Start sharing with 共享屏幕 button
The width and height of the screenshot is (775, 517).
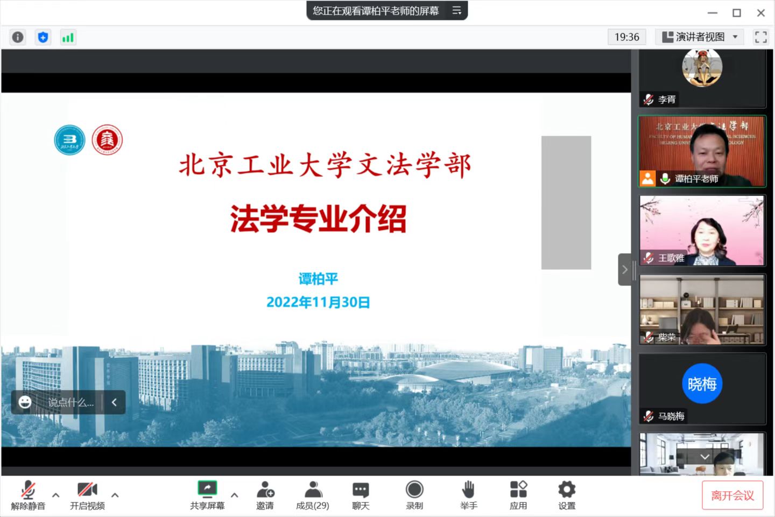(207, 495)
